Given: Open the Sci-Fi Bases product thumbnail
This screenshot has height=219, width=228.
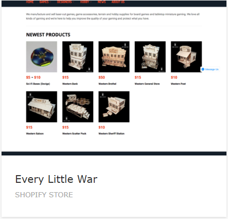Looking at the screenshot, I should [x=42, y=57].
